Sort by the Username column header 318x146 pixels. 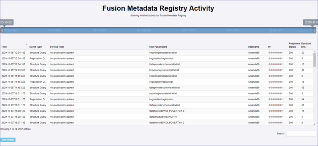254,47
